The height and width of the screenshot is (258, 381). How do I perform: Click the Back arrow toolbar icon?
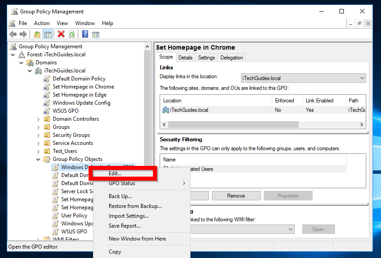click(13, 34)
